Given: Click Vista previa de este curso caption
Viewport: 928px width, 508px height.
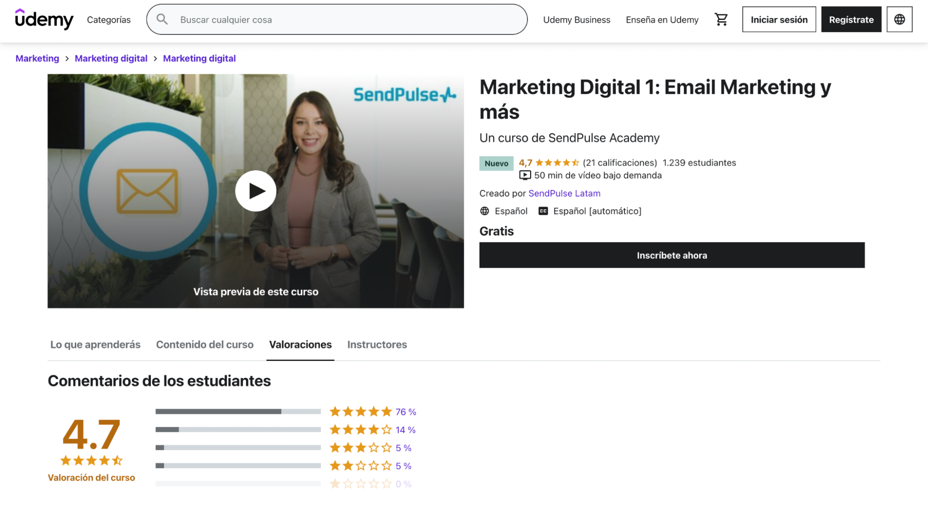Looking at the screenshot, I should tap(256, 292).
